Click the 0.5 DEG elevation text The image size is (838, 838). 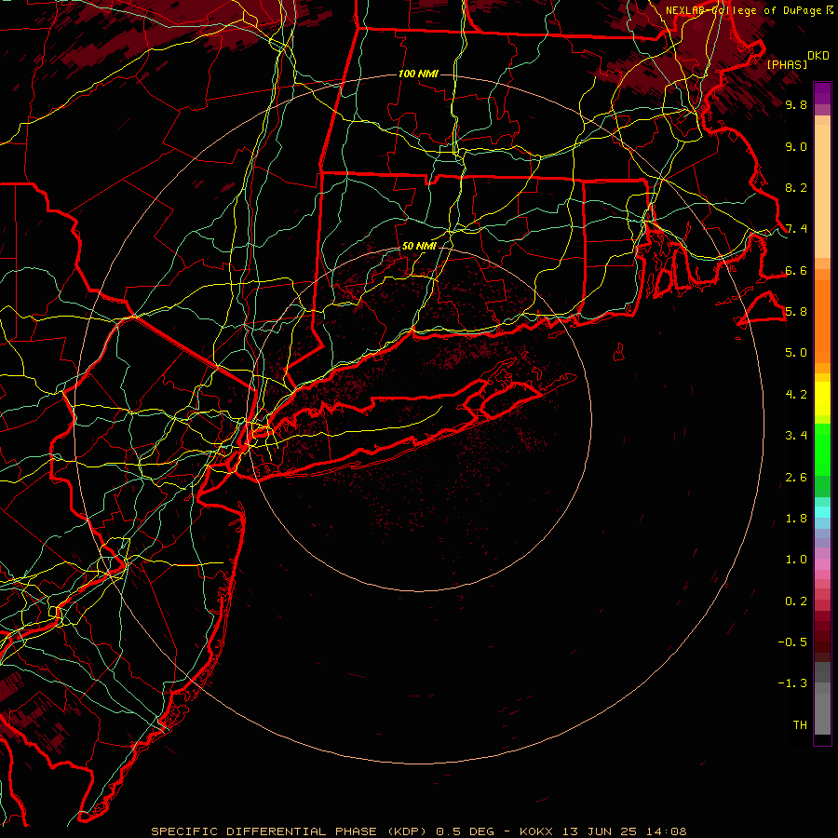[465, 831]
